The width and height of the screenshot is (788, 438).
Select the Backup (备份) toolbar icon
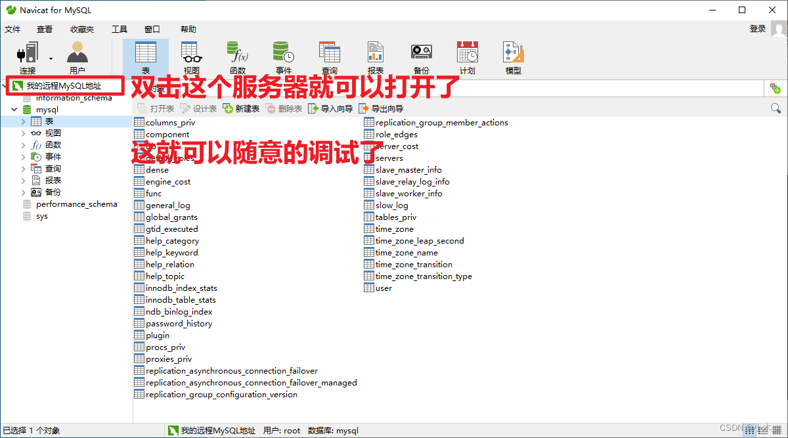click(421, 58)
